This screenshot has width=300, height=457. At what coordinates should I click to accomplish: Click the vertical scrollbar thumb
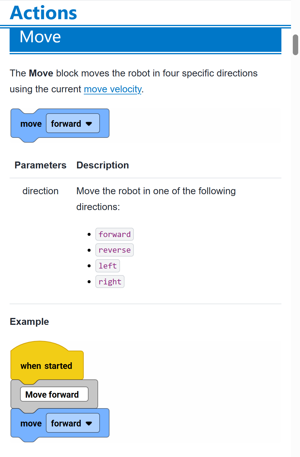[295, 45]
